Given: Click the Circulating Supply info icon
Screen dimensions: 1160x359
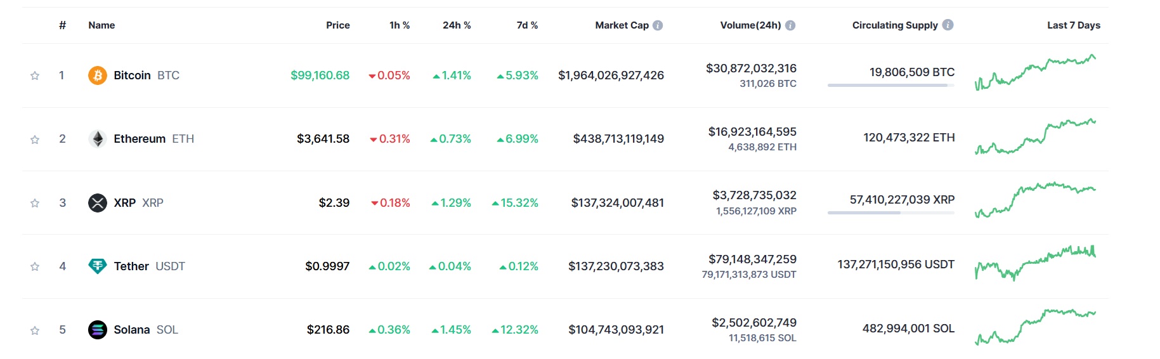Looking at the screenshot, I should [x=948, y=25].
